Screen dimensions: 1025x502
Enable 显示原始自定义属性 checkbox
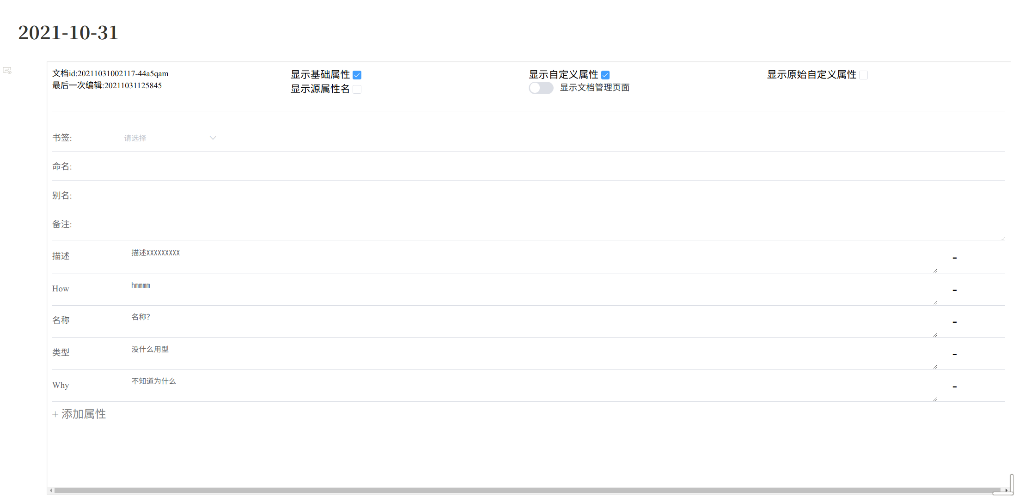(x=863, y=75)
